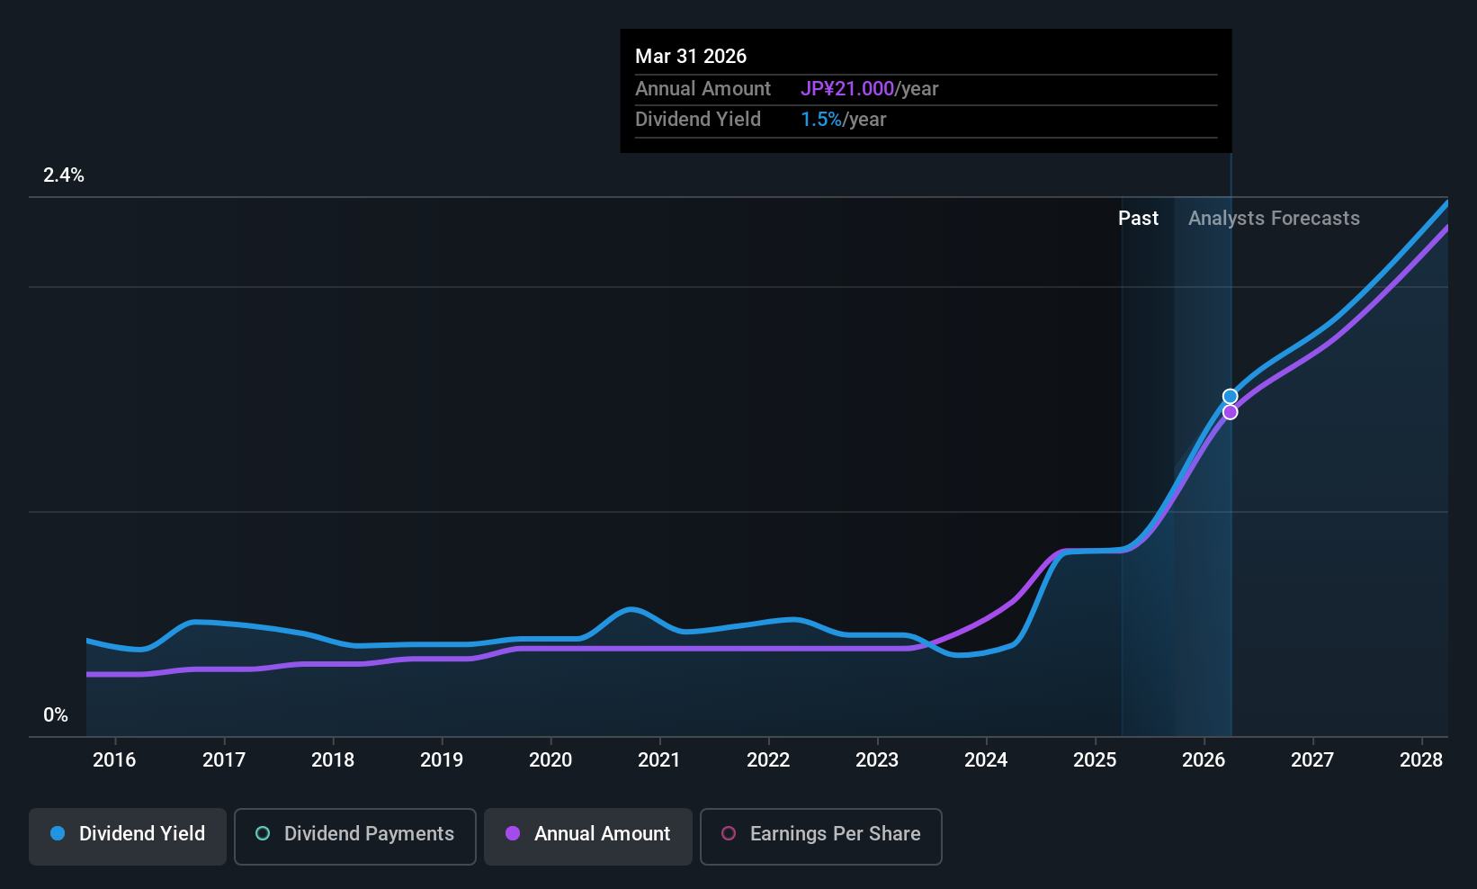Click the JP¥21.000/year value in tooltip
The width and height of the screenshot is (1477, 889).
click(847, 88)
